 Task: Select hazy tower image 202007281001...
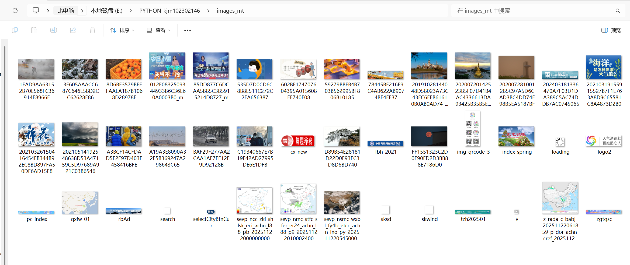[x=516, y=68]
